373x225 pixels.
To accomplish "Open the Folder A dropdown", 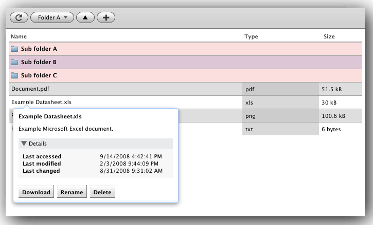I will pos(52,17).
